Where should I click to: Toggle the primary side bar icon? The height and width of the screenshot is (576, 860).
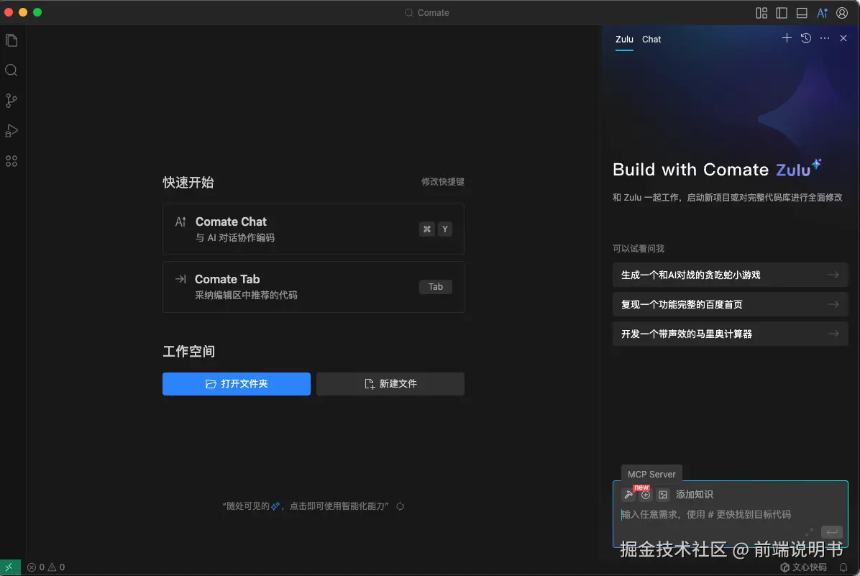tap(782, 13)
